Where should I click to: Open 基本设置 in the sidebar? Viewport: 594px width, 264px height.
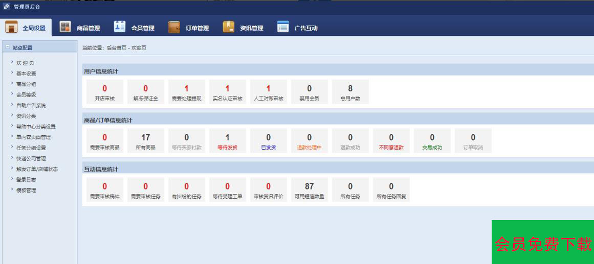[26, 74]
